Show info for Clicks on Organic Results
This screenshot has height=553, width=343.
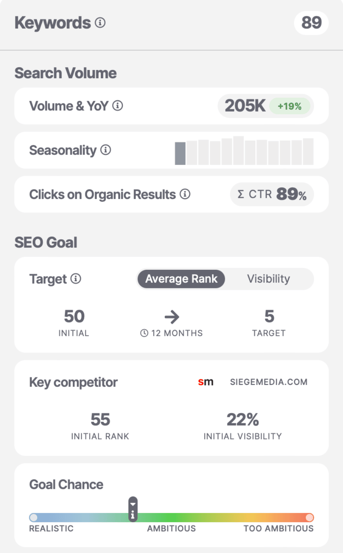[185, 194]
